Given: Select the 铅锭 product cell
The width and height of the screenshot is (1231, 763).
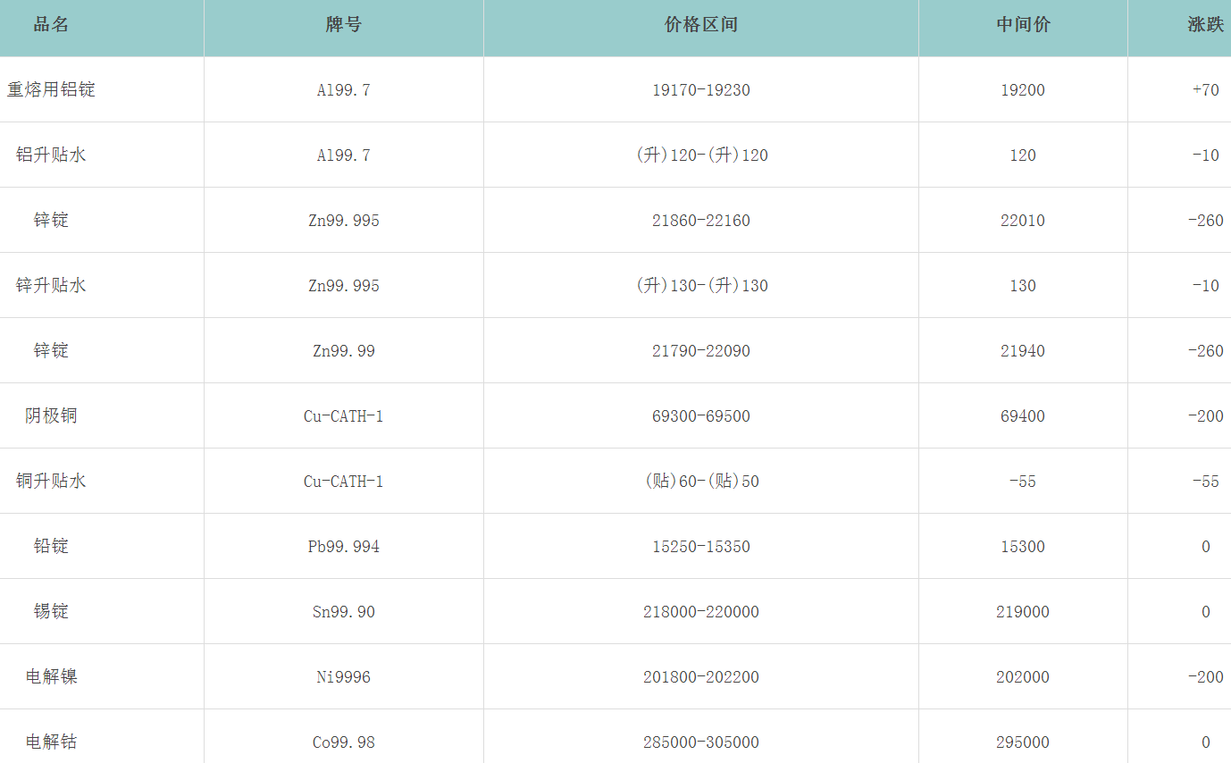Looking at the screenshot, I should (x=51, y=547).
